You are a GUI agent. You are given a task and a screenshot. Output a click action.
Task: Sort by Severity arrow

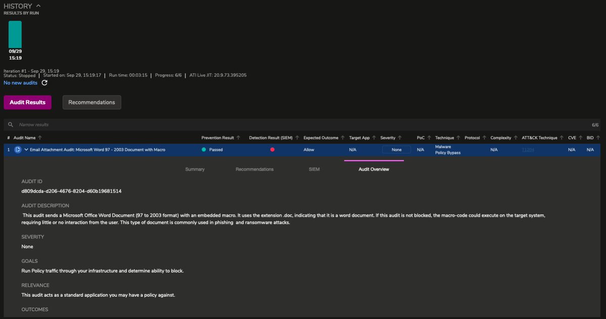[400, 138]
